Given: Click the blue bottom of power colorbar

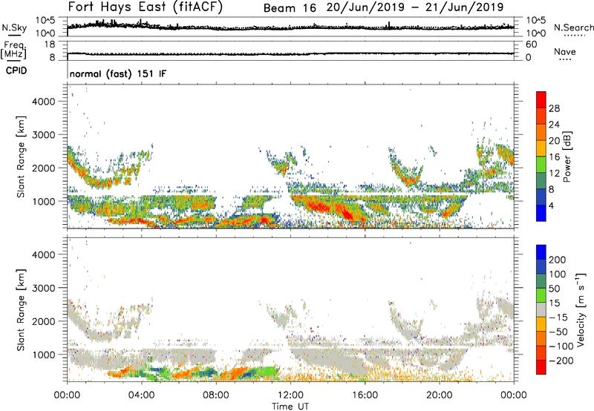Looking at the screenshot, I should (x=541, y=213).
